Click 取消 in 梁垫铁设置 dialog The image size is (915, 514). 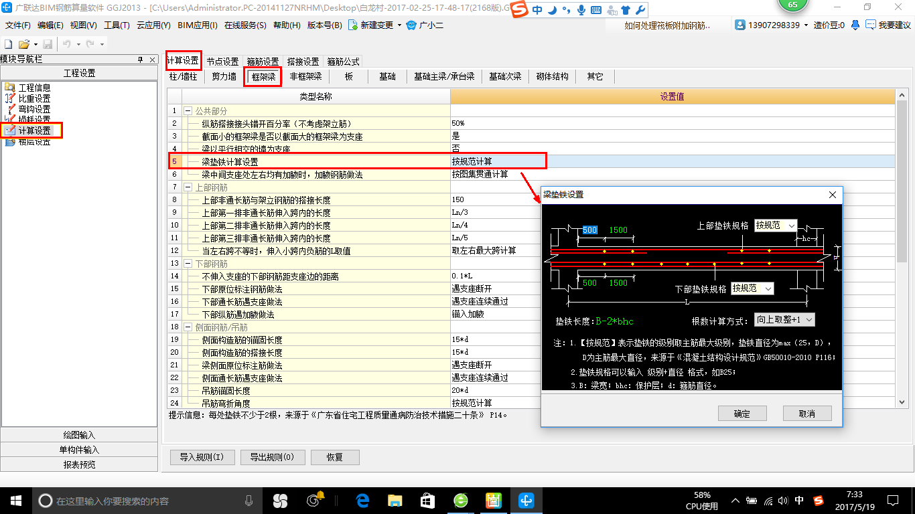point(807,414)
